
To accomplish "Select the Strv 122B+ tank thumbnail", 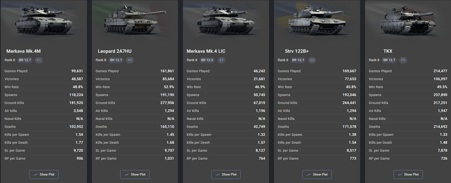I will pyautogui.click(x=316, y=20).
